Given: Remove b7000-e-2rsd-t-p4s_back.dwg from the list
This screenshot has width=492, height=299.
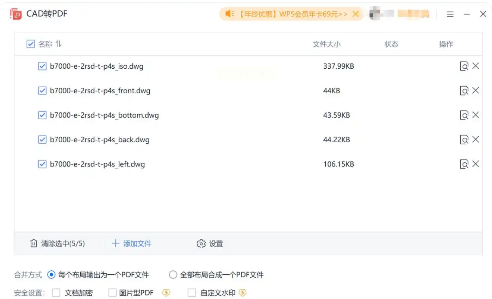Looking at the screenshot, I should coord(475,139).
